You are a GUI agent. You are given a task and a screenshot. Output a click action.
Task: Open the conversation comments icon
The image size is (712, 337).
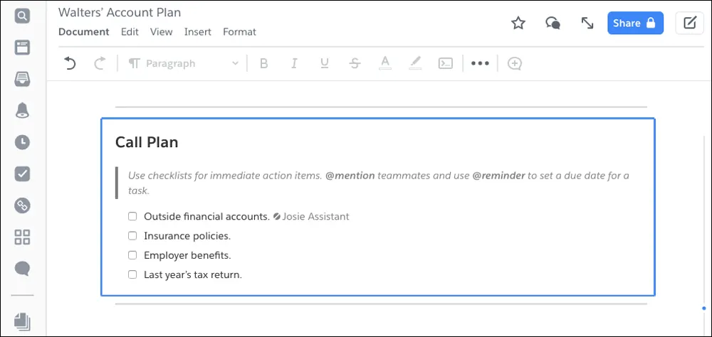553,23
